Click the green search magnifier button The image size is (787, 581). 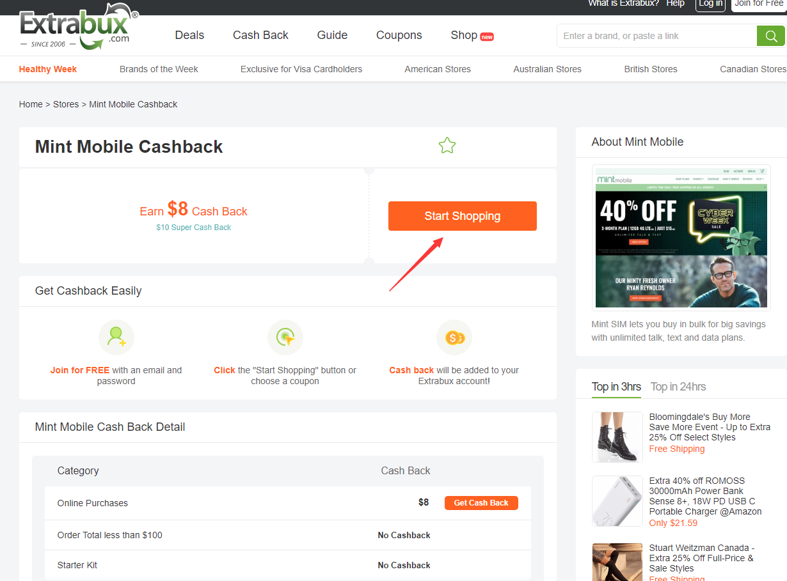pyautogui.click(x=770, y=36)
